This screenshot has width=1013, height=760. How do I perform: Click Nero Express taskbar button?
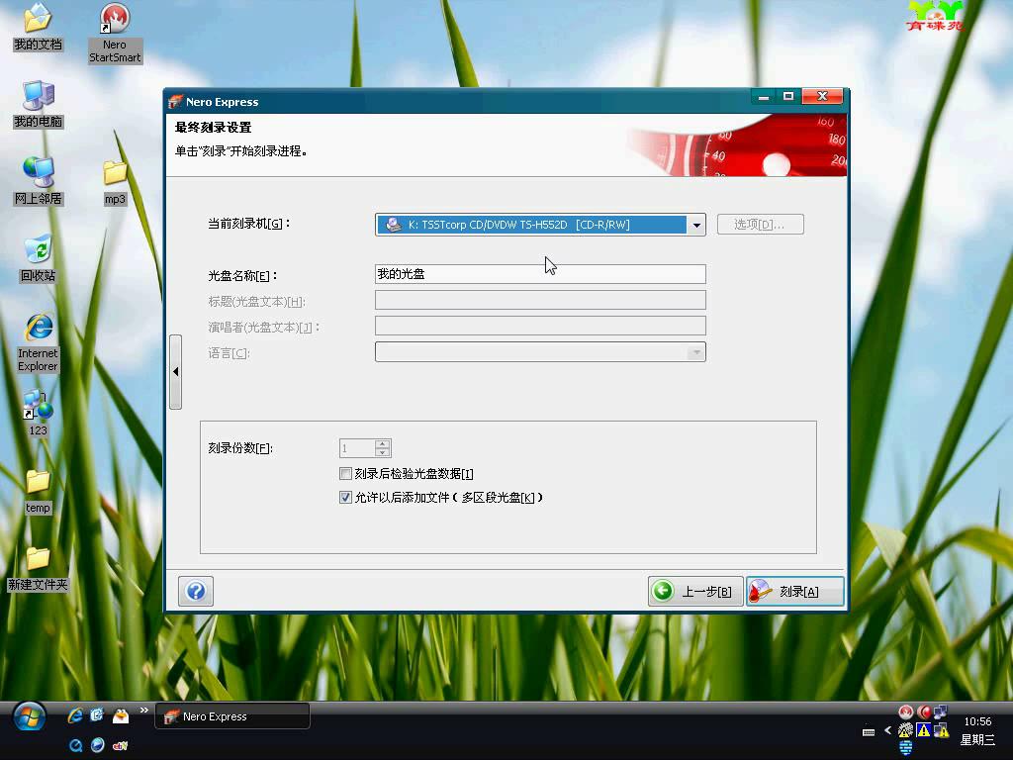coord(232,716)
